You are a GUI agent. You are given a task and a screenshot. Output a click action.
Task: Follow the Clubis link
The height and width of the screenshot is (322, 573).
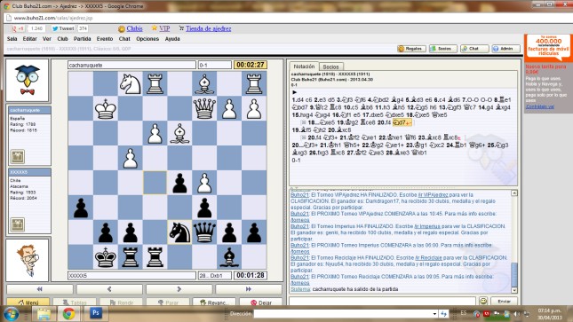[134, 28]
